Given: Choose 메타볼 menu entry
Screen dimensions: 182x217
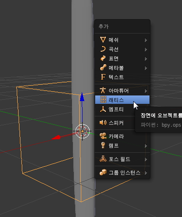Looking at the screenshot, I should pyautogui.click(x=122, y=68).
